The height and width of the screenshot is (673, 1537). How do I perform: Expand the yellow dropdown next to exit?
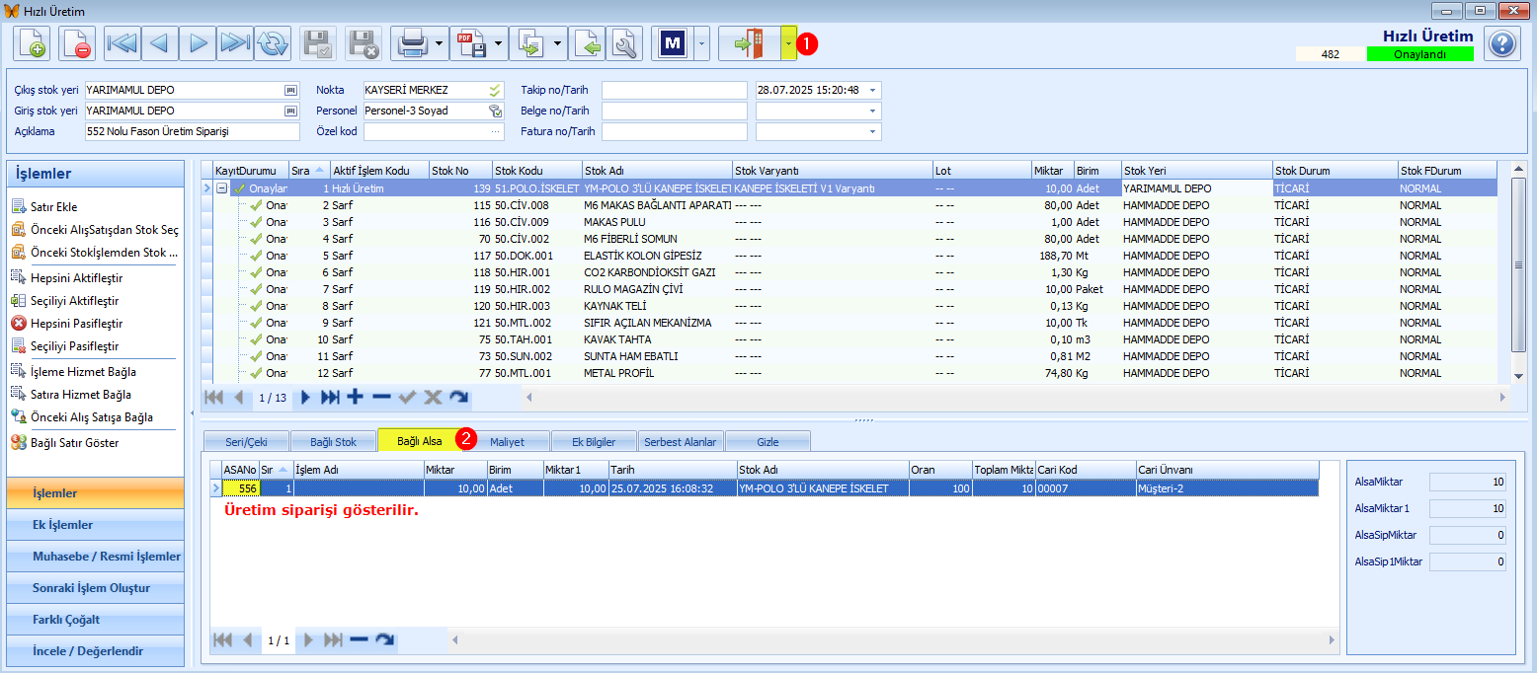(788, 43)
